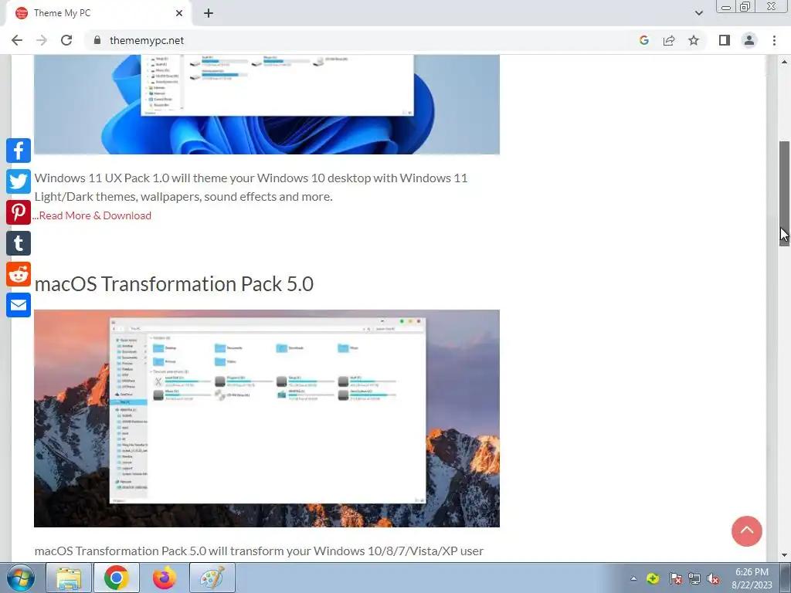Viewport: 791px width, 593px height.
Task: Share the page on Twitter
Action: pyautogui.click(x=19, y=181)
